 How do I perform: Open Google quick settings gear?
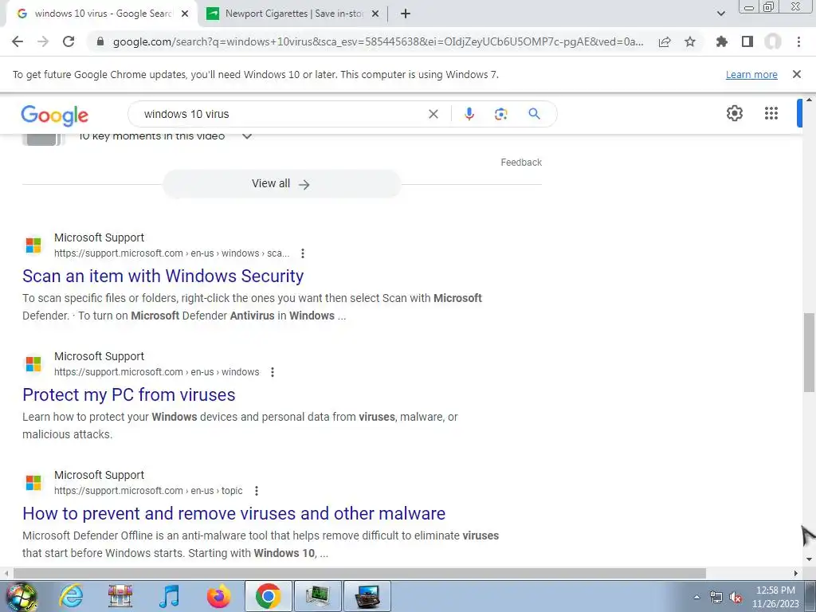click(x=734, y=113)
